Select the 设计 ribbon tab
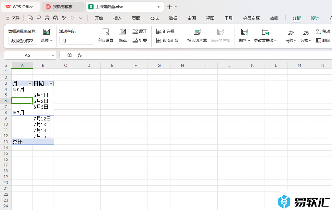The image size is (332, 210). tap(315, 18)
